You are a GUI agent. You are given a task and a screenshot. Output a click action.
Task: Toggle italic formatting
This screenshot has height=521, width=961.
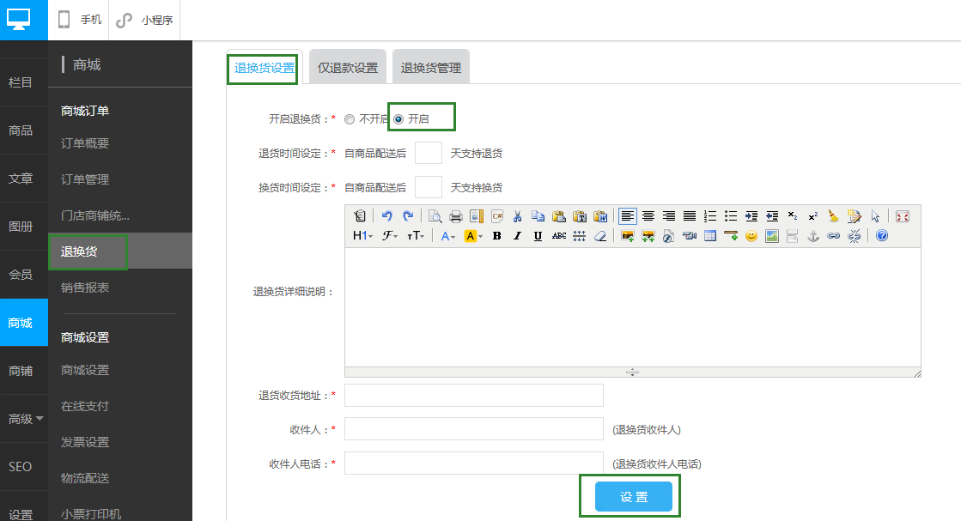tap(517, 236)
